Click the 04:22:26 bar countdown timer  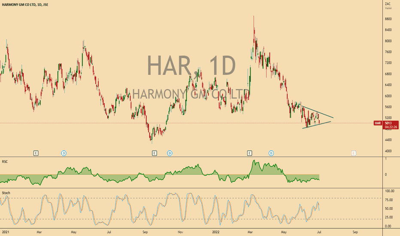[x=391, y=127]
